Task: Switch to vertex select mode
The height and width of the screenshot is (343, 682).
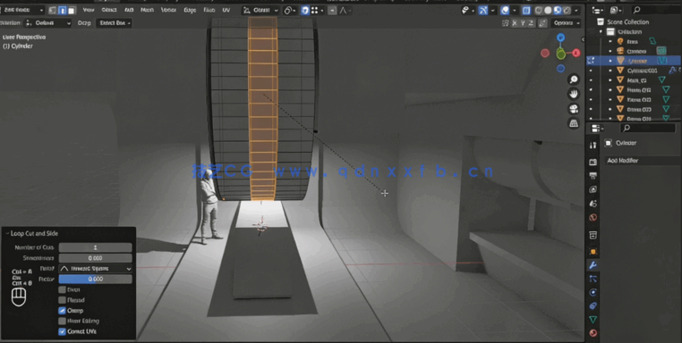Action: (53, 10)
